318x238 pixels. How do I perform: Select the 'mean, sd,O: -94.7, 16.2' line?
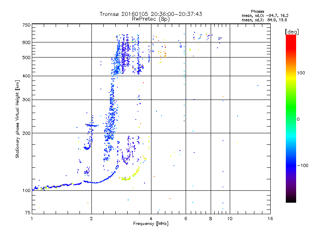pos(265,15)
